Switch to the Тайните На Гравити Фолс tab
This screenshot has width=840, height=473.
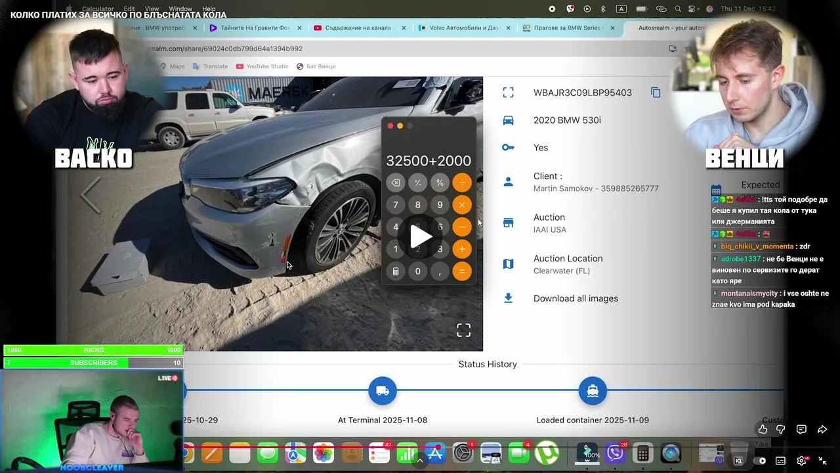[255, 28]
